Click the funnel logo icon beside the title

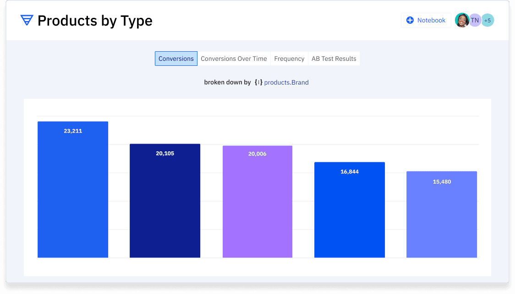pyautogui.click(x=27, y=20)
